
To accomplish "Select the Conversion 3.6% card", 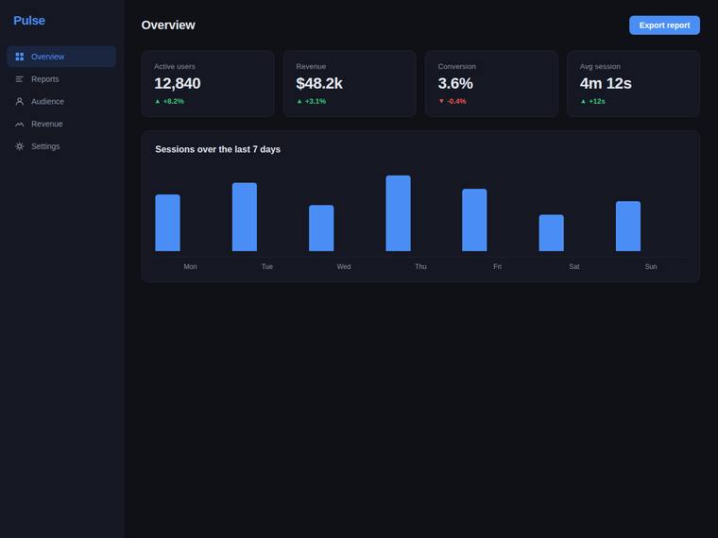I will click(x=492, y=84).
